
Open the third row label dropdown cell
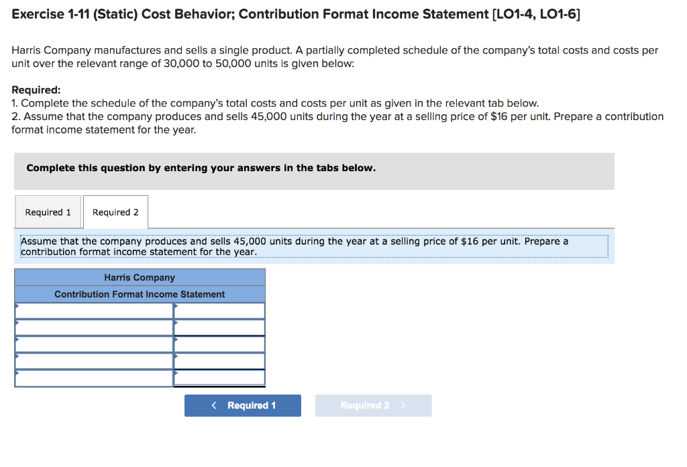[94, 344]
